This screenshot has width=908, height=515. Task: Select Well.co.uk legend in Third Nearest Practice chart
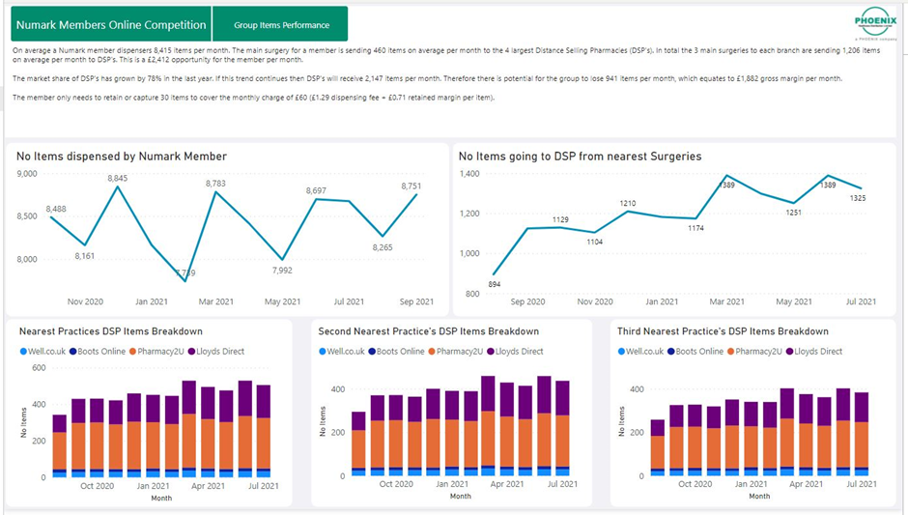[x=640, y=351]
